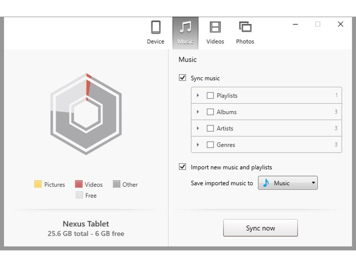The image size is (356, 267).
Task: Click the Photos stacked-frames icon
Action: (x=245, y=27)
